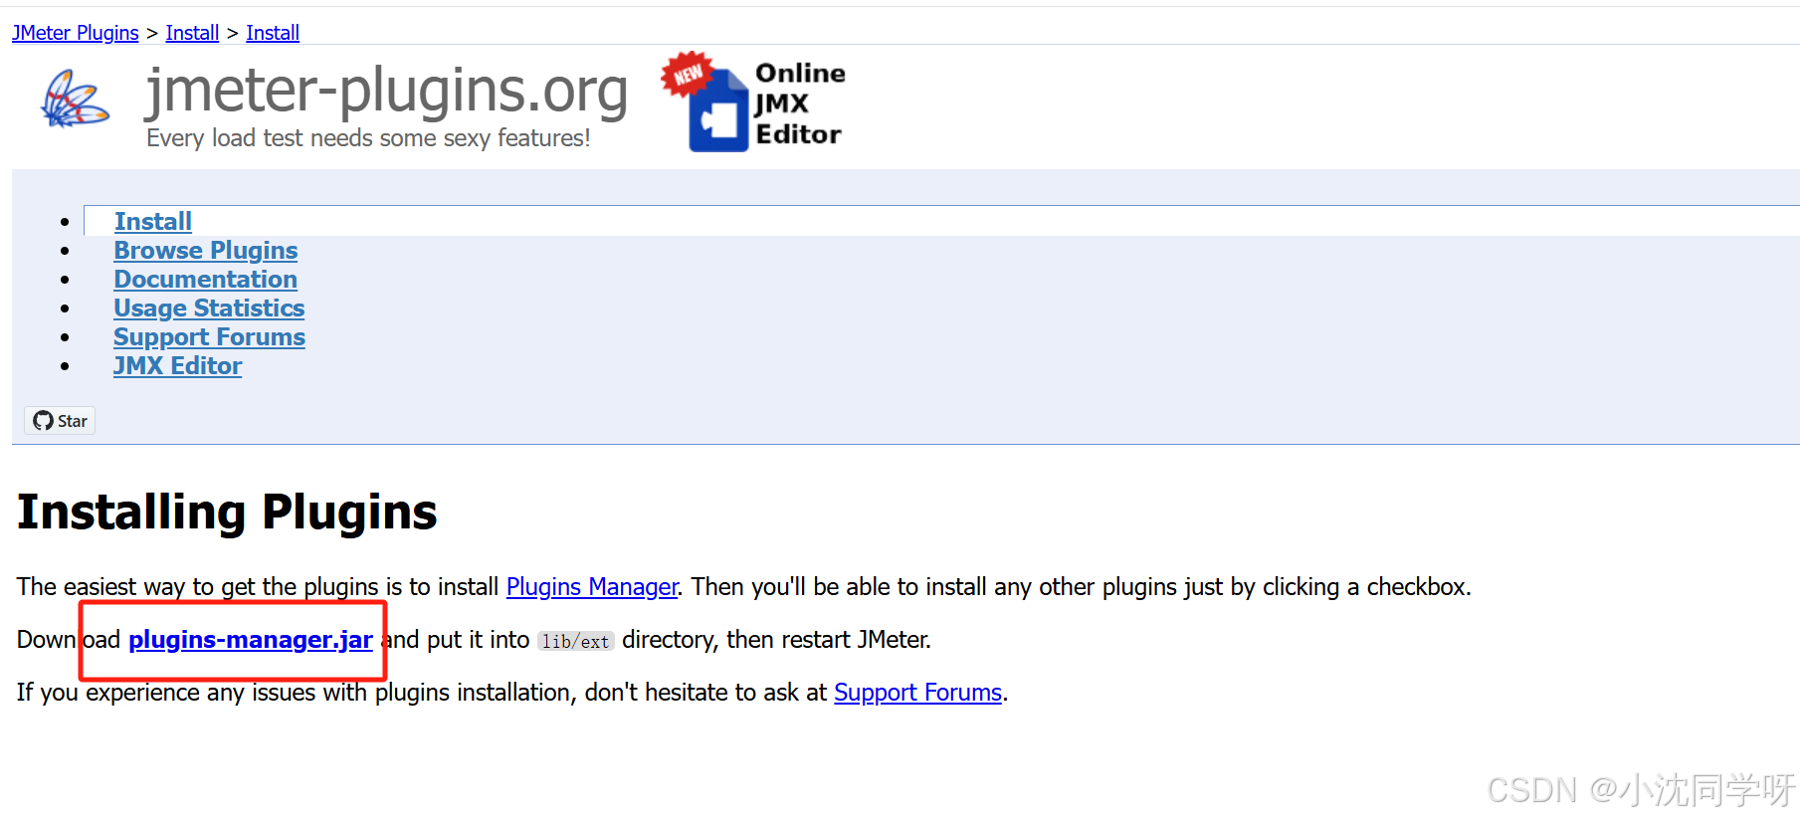Go to Documentation in the navigation menu

(x=206, y=279)
